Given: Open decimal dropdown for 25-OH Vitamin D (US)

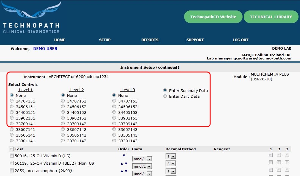Looking at the screenshot, I should 171,156.
